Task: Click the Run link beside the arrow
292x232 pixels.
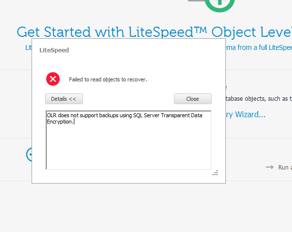Action: point(285,168)
